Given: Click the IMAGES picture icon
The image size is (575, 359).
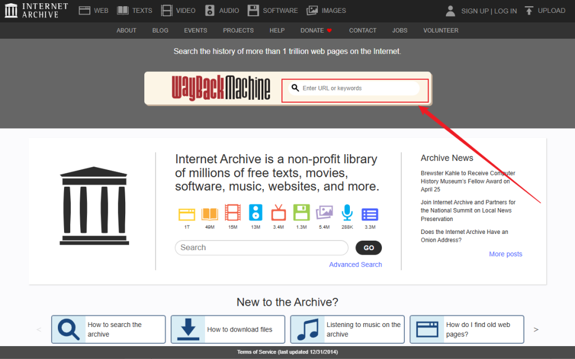Looking at the screenshot, I should [311, 10].
